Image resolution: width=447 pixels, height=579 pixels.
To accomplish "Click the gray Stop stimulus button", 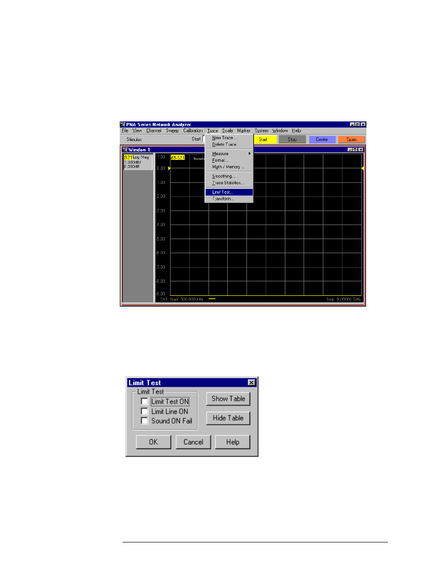I will [x=292, y=139].
